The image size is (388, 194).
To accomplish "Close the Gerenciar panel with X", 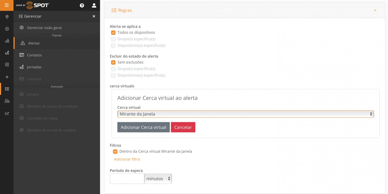I will (94, 16).
